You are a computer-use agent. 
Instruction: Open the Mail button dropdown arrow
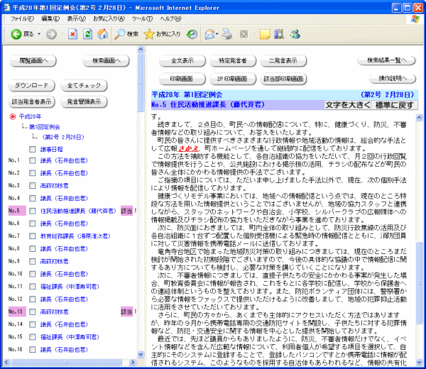point(217,34)
